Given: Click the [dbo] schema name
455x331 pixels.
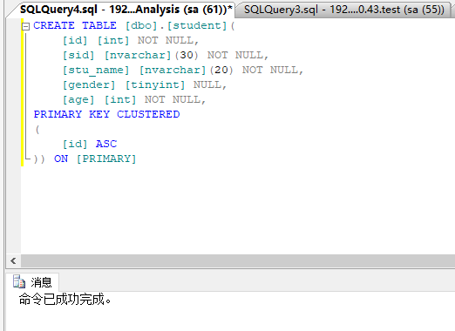Looking at the screenshot, I should point(141,25).
